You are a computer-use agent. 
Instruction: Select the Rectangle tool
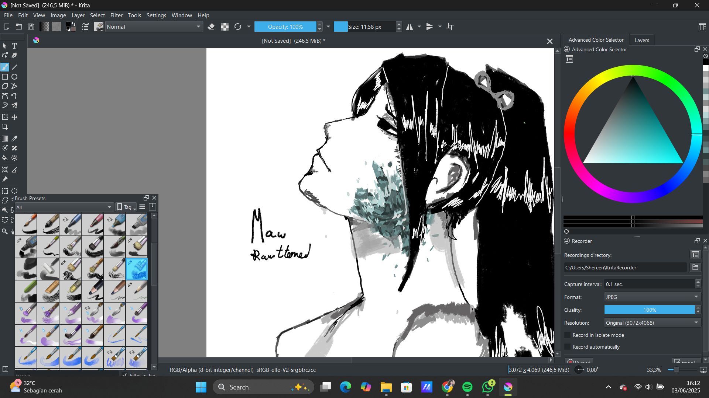click(5, 77)
